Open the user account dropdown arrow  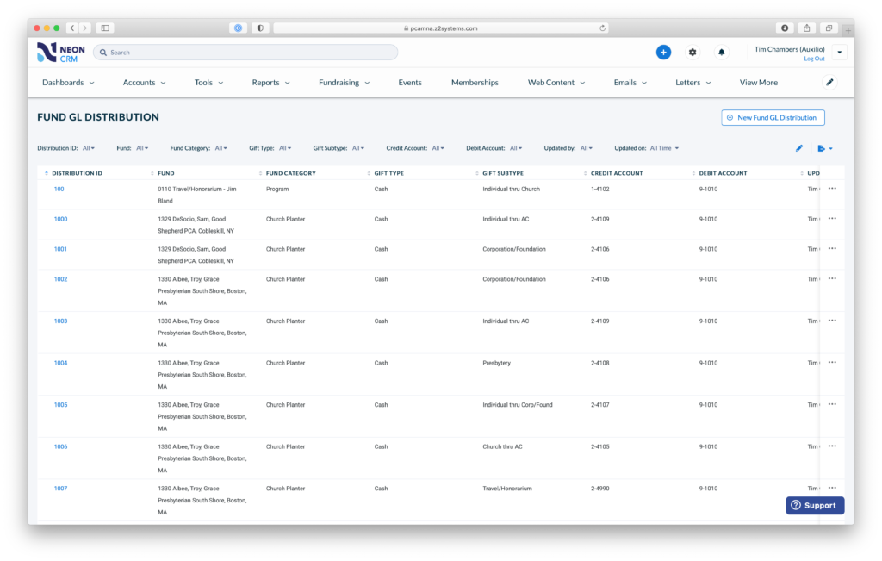tap(840, 52)
